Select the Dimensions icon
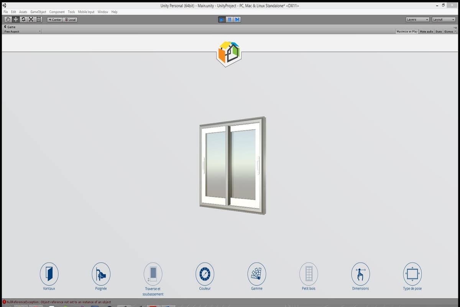Screen dimensions: 460x307 pyautogui.click(x=360, y=274)
